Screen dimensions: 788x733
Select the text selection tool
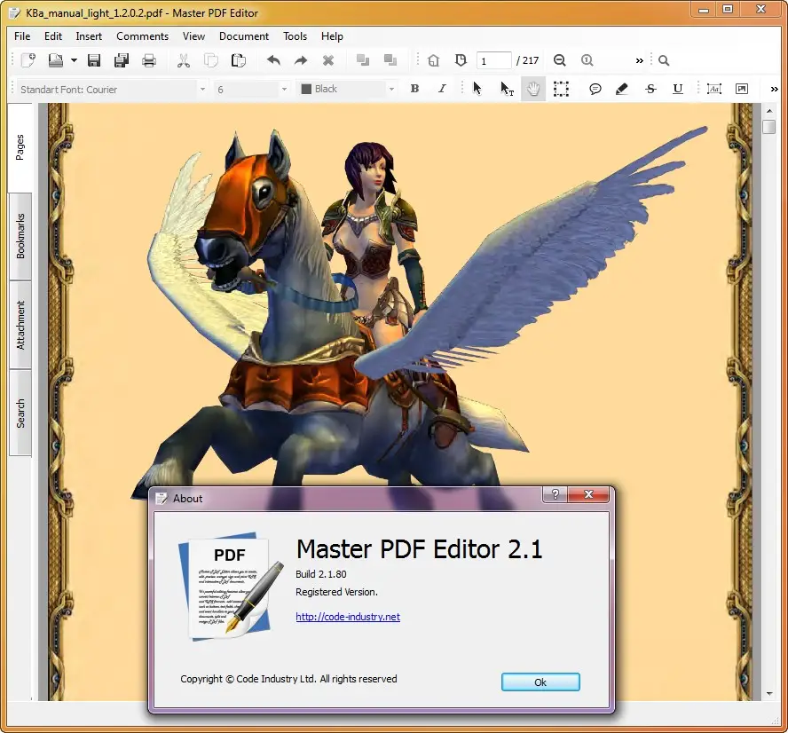pyautogui.click(x=507, y=89)
